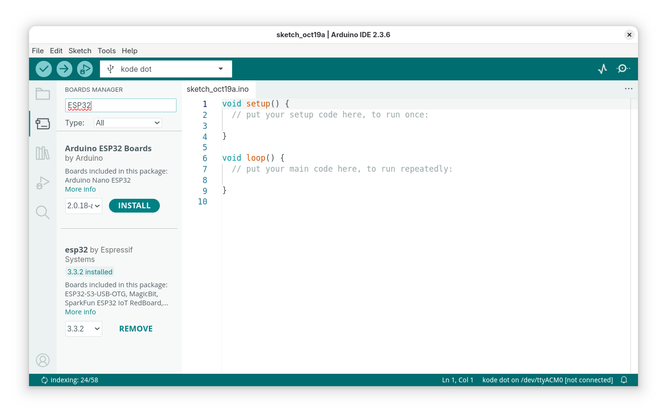Open the Sketch menu

(x=80, y=51)
